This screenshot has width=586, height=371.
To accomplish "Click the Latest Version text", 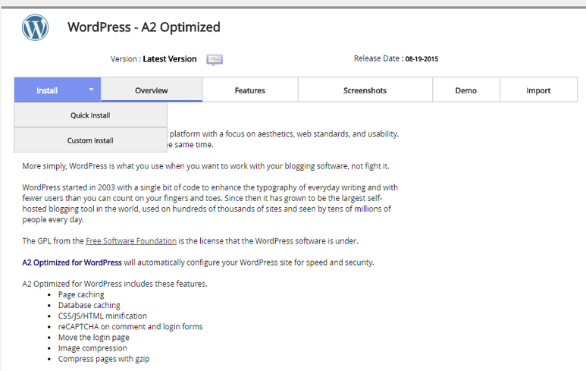I will [169, 59].
